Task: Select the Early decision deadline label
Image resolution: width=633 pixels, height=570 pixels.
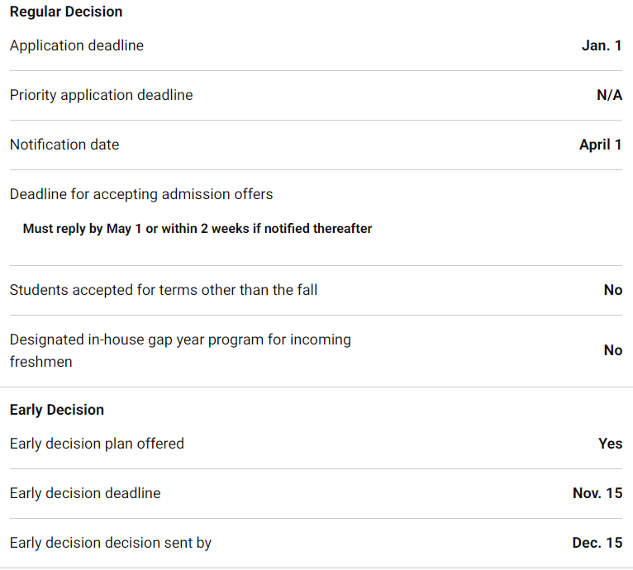Action: [x=85, y=493]
